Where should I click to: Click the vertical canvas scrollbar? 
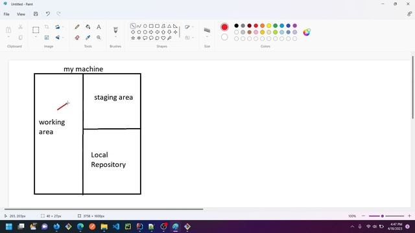412,87
